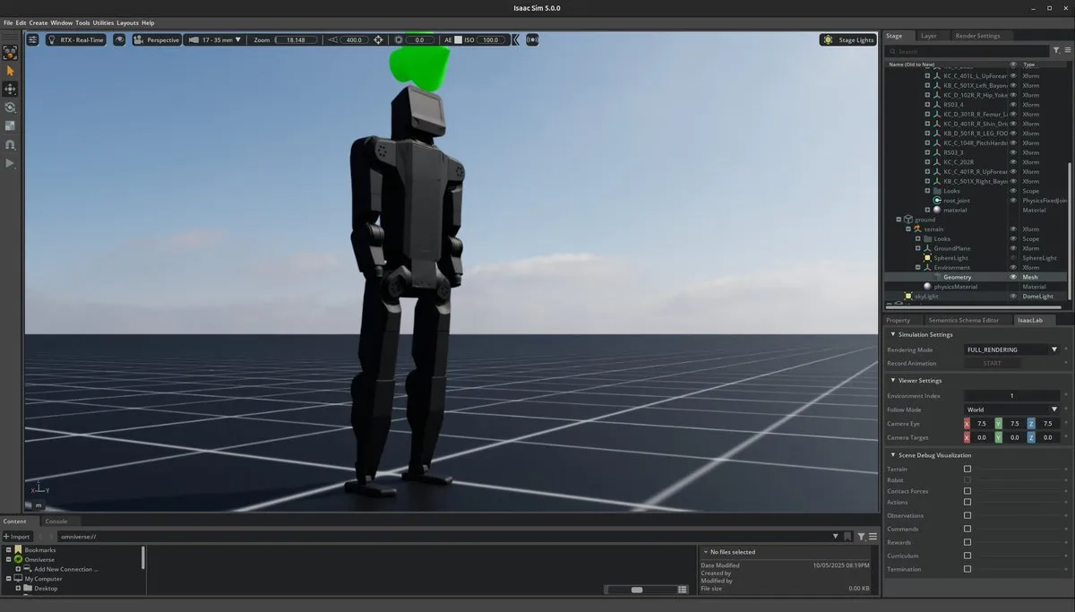Switch to the Layer tab
Image resolution: width=1075 pixels, height=612 pixels.
(930, 35)
